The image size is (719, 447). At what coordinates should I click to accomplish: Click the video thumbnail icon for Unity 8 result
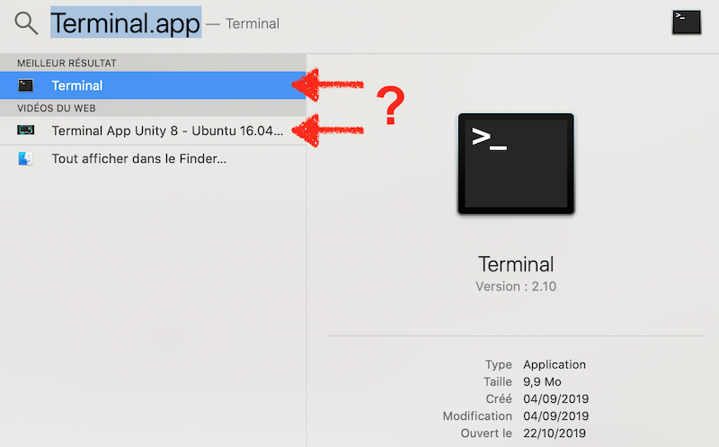pyautogui.click(x=26, y=130)
